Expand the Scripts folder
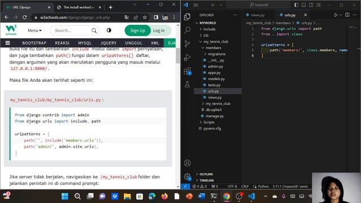Viewport: 361px width, 203px height. [x=201, y=122]
